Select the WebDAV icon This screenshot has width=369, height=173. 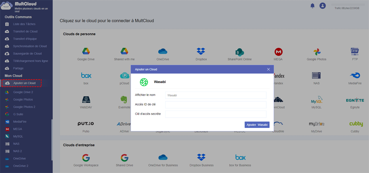coord(86,100)
